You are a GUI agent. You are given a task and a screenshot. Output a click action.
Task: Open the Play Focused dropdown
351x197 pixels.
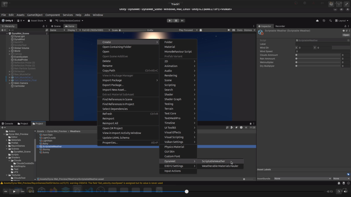(x=188, y=30)
